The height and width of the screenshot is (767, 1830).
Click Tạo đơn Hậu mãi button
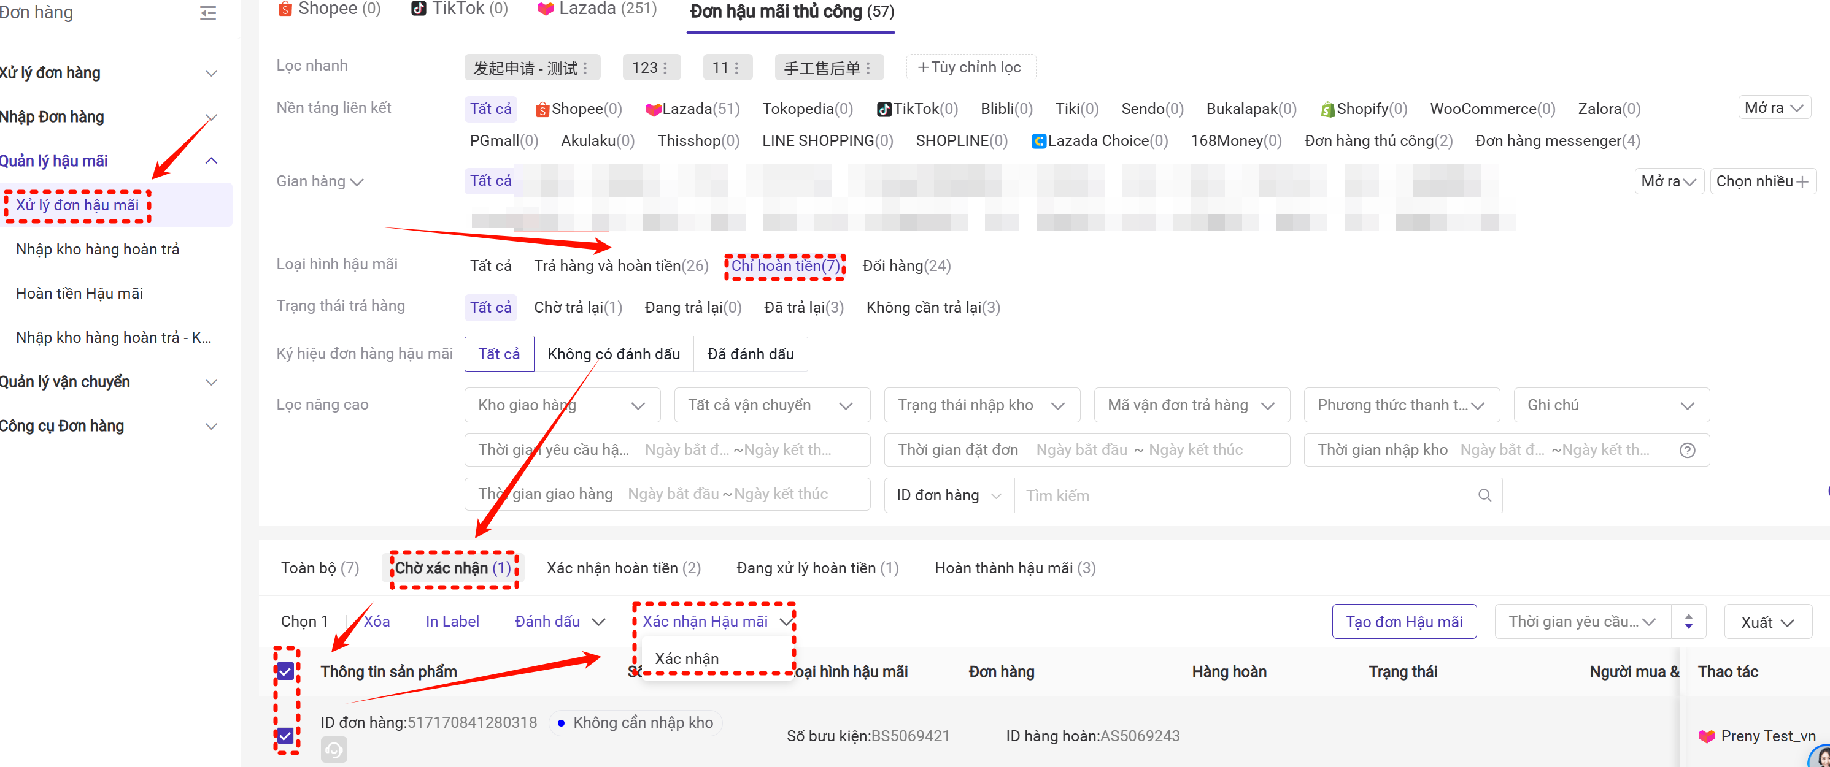pos(1403,622)
